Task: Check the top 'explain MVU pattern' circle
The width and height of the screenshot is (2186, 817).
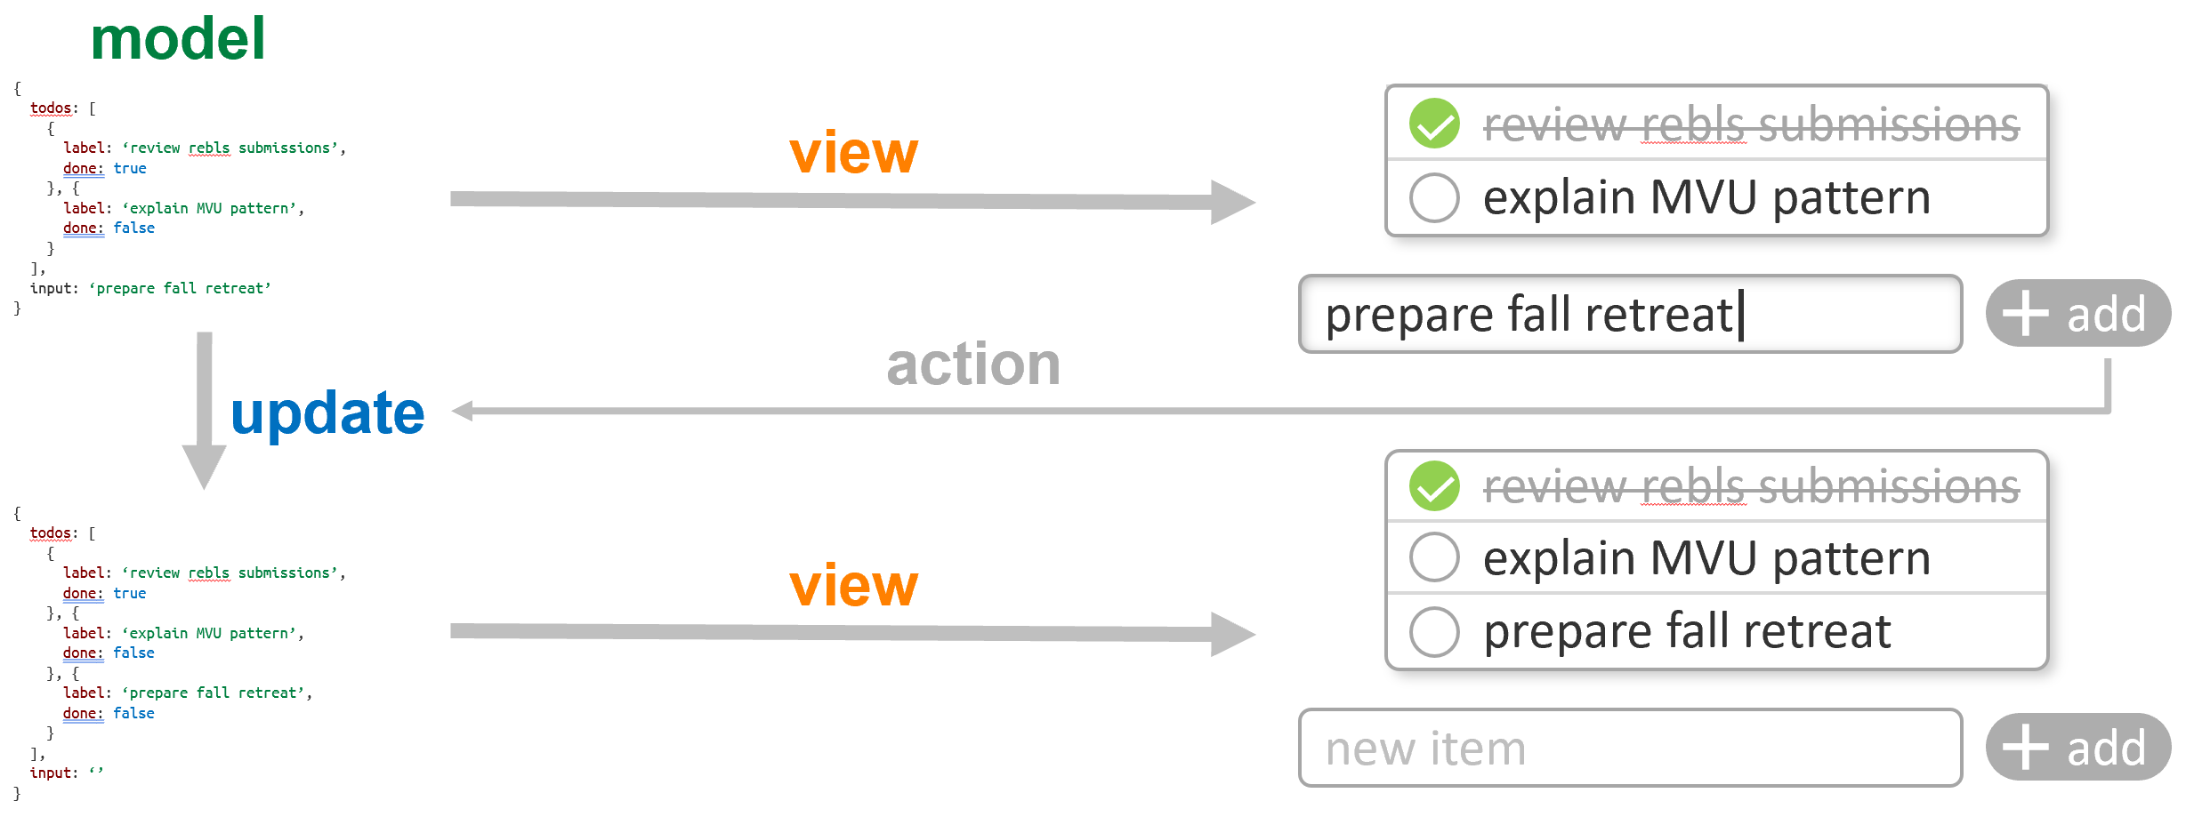Action: point(1434,196)
